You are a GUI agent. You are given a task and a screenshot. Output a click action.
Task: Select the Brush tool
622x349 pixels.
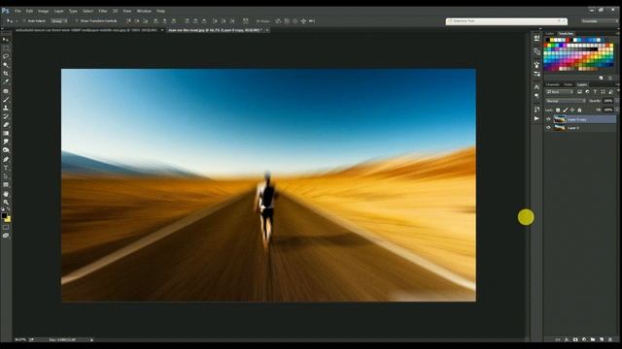click(x=6, y=99)
